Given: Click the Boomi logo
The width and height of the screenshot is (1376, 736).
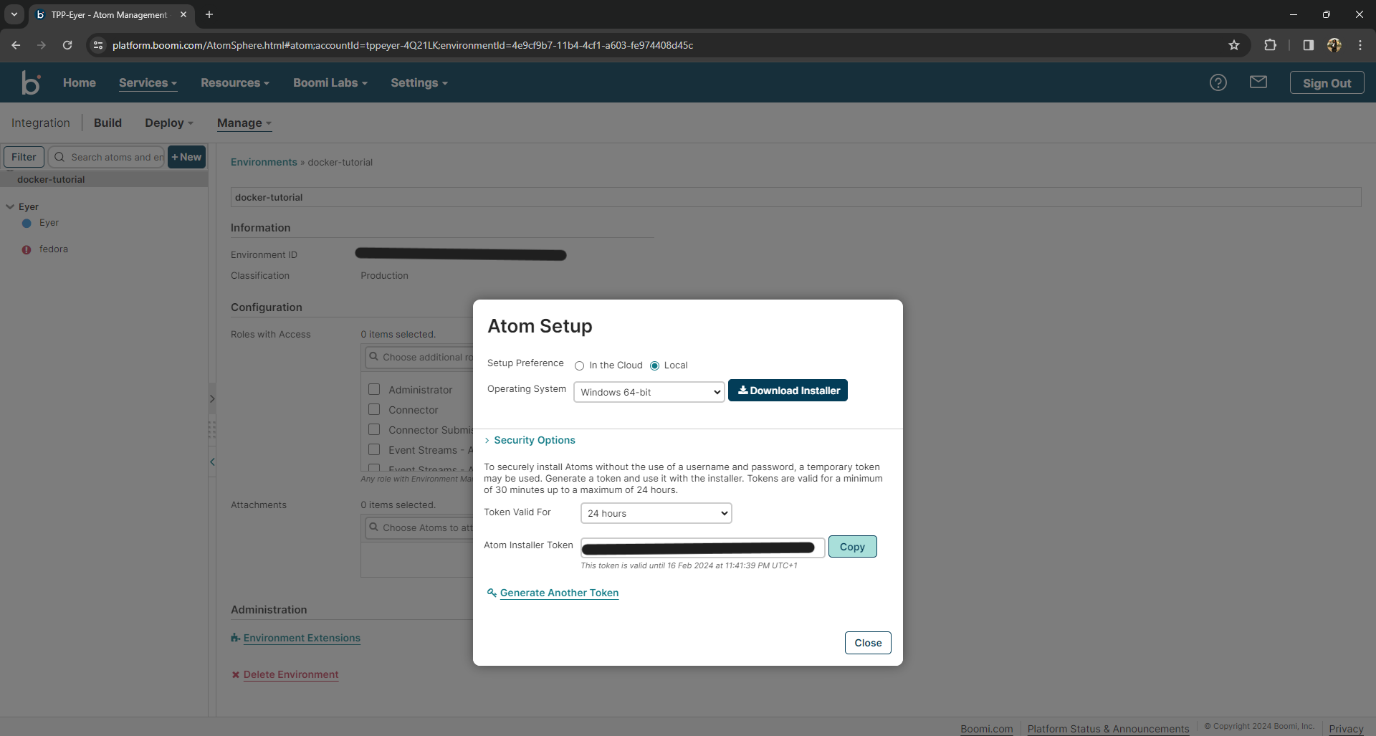Looking at the screenshot, I should tap(31, 82).
